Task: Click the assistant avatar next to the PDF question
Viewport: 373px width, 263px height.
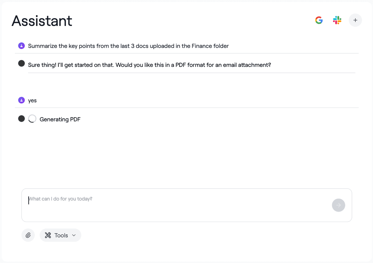Action: 21,63
